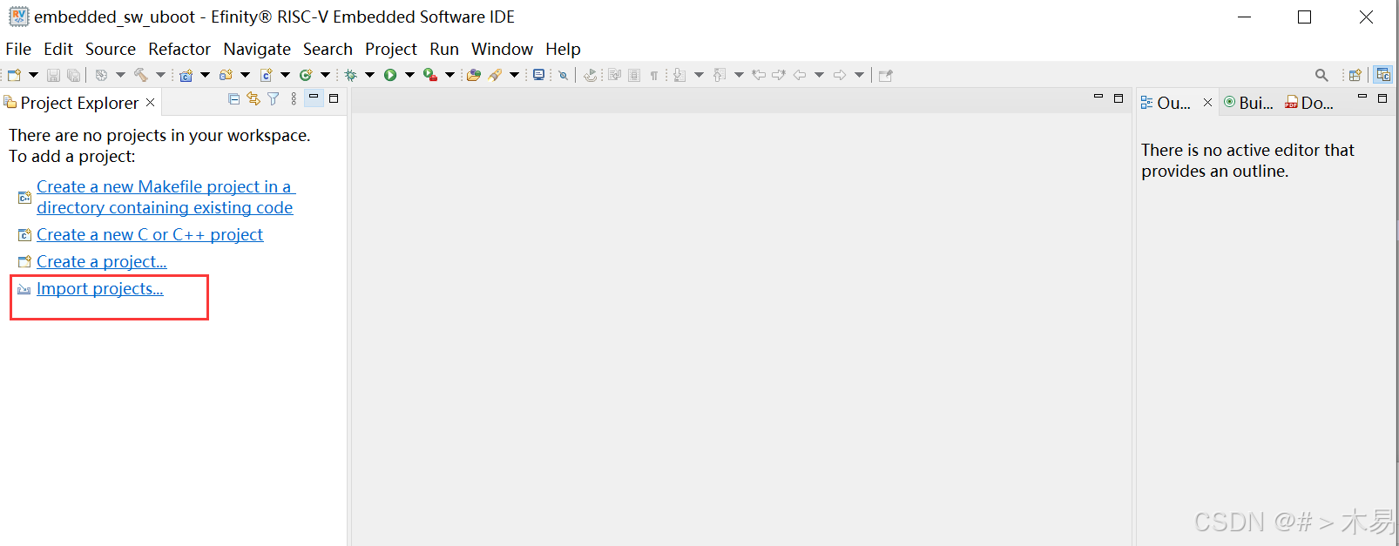This screenshot has width=1399, height=546.
Task: Click the green New Class icon
Action: point(306,75)
